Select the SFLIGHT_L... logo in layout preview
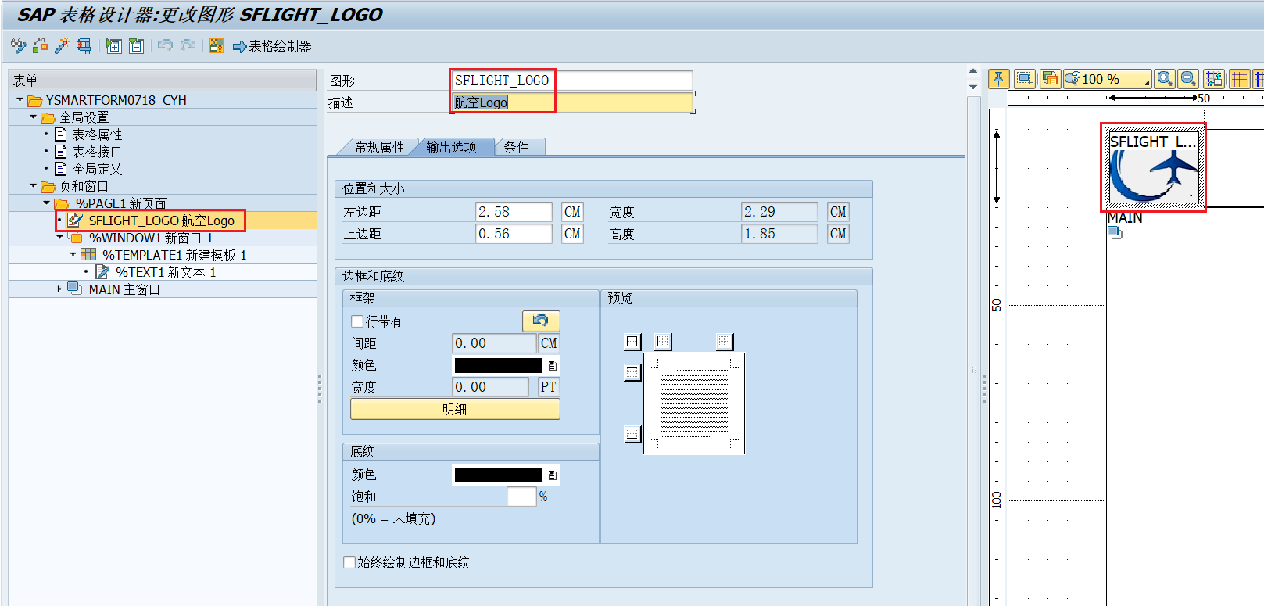The image size is (1264, 606). (1154, 167)
